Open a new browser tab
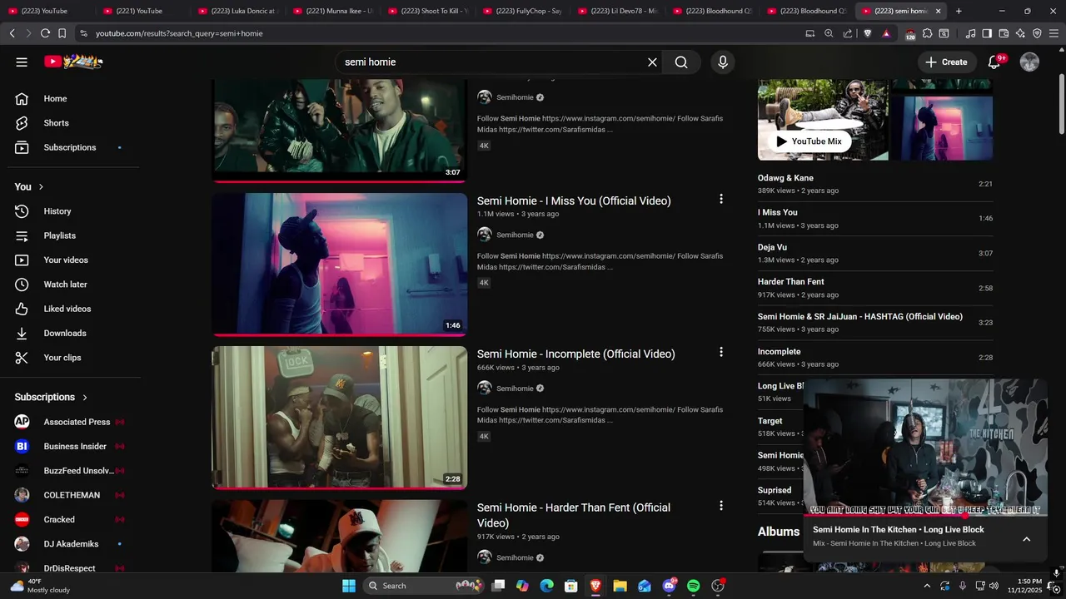The image size is (1066, 599). click(x=959, y=11)
